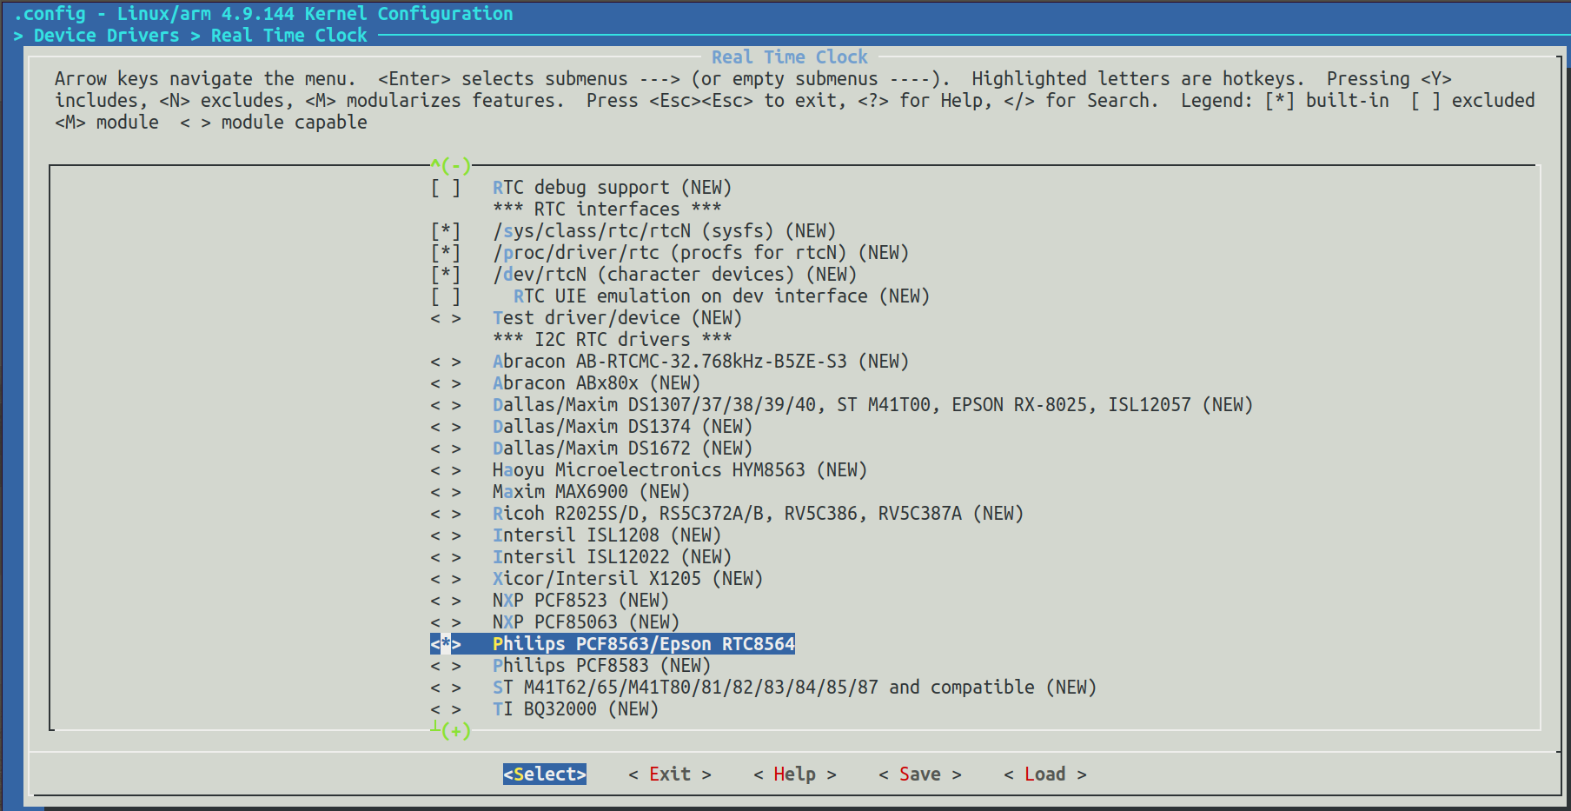Select the NXP PCF85063 entry
This screenshot has height=811, width=1571.
pos(586,622)
